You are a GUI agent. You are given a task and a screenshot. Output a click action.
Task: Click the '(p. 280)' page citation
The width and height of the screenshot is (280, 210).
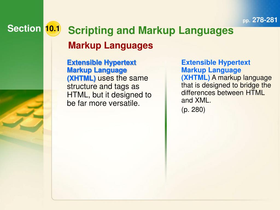click(193, 110)
